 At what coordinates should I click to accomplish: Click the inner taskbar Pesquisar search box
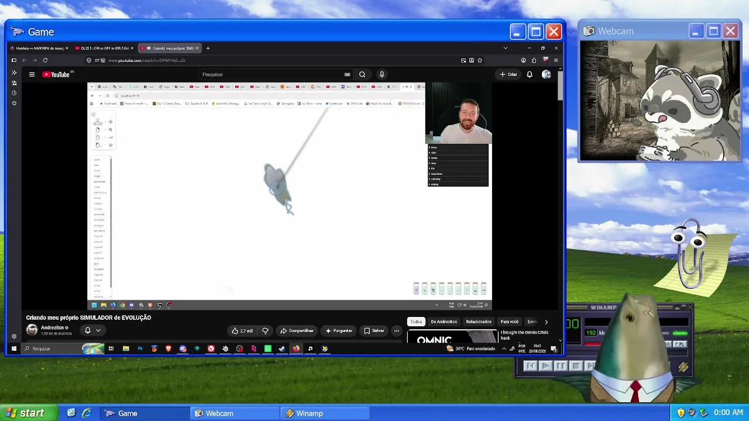[x=63, y=348]
